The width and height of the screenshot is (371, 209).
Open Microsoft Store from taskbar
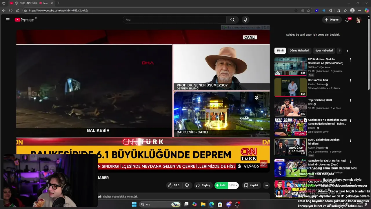click(220, 204)
